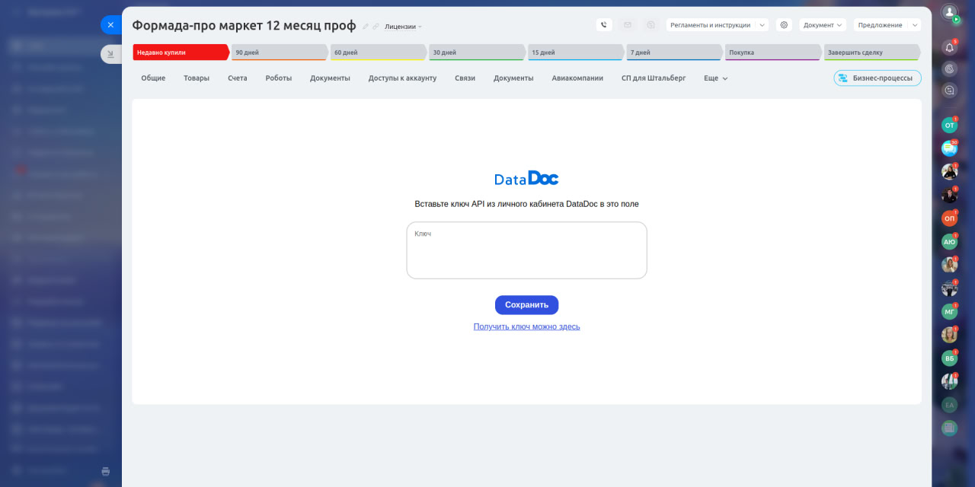Open the Бизнес-процессы button
The height and width of the screenshot is (487, 975).
(x=877, y=78)
